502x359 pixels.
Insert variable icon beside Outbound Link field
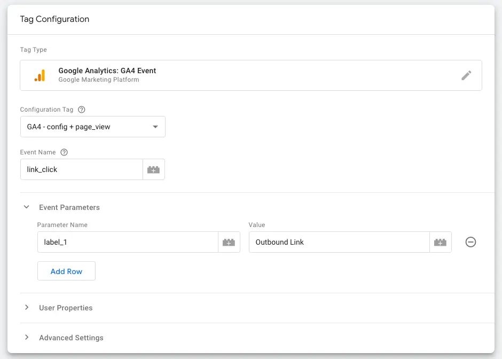coord(440,242)
